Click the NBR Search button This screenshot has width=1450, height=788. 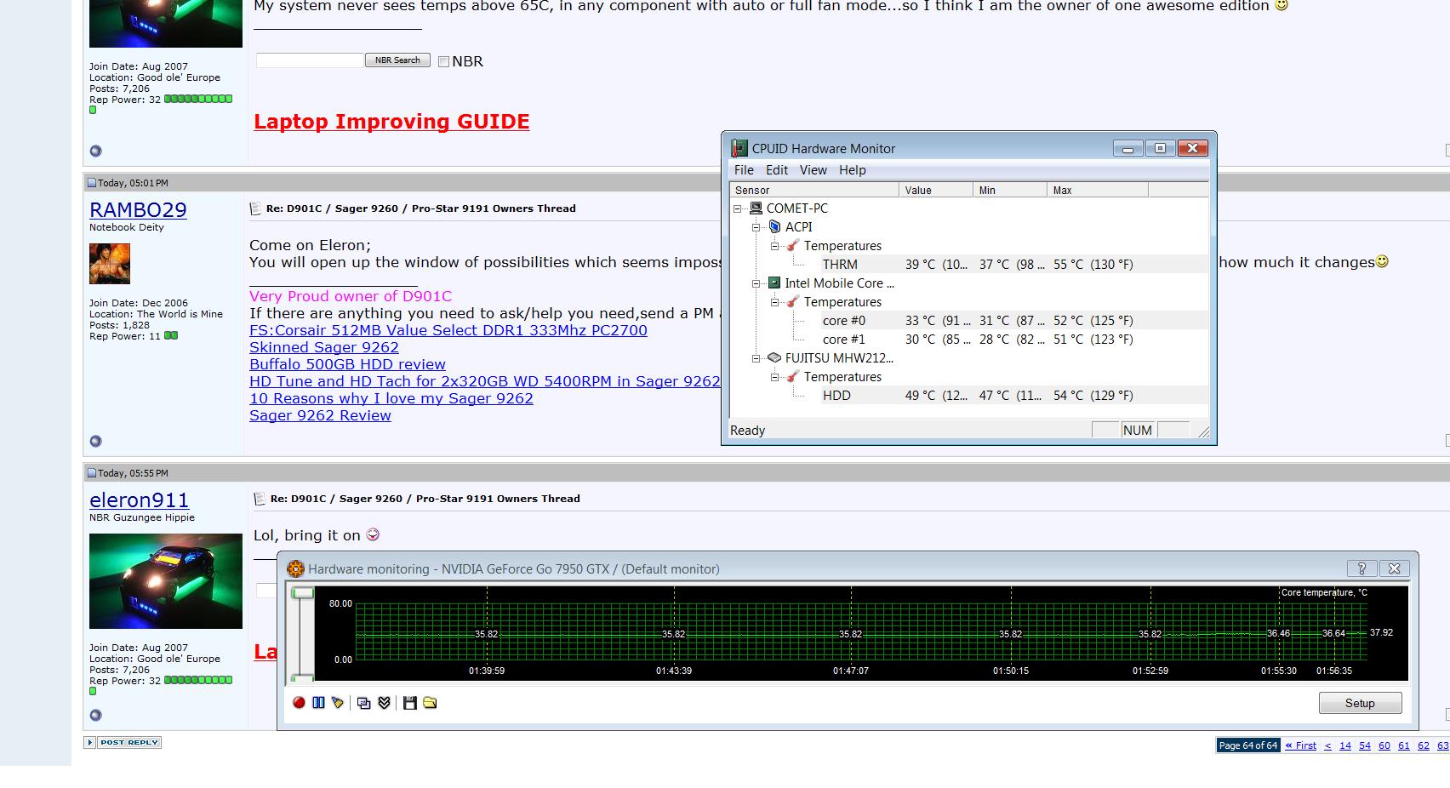pos(397,60)
